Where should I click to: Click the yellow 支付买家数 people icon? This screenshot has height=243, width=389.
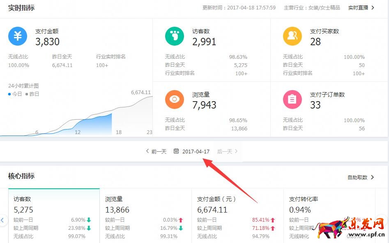click(x=292, y=36)
